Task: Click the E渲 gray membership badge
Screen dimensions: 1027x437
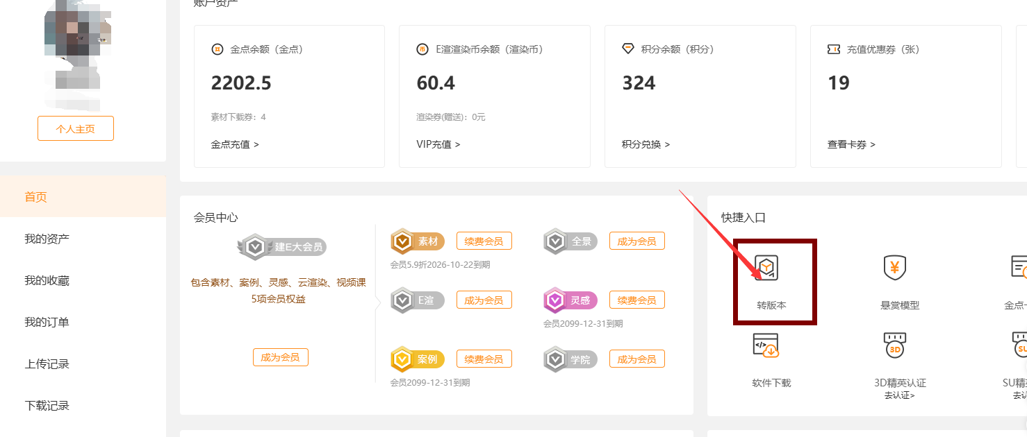Action: click(x=418, y=300)
